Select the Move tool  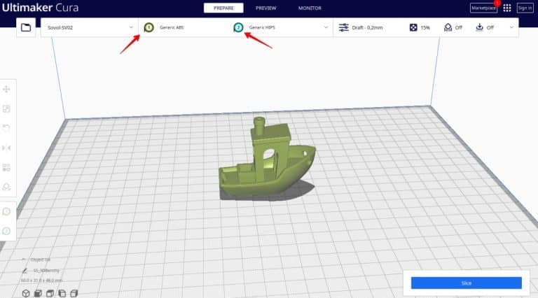coord(6,90)
